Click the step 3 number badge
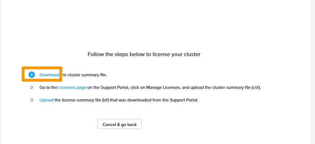The height and width of the screenshot is (144, 315). point(31,100)
